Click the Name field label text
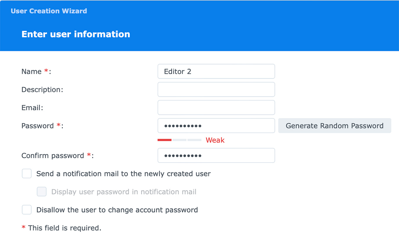 31,72
